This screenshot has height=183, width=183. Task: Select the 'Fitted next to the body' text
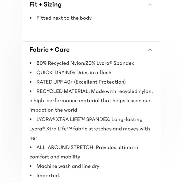(x=64, y=18)
